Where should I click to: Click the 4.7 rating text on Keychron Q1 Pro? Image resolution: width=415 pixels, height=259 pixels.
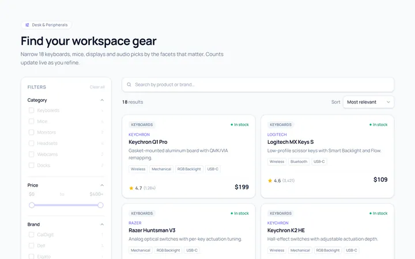tap(139, 188)
